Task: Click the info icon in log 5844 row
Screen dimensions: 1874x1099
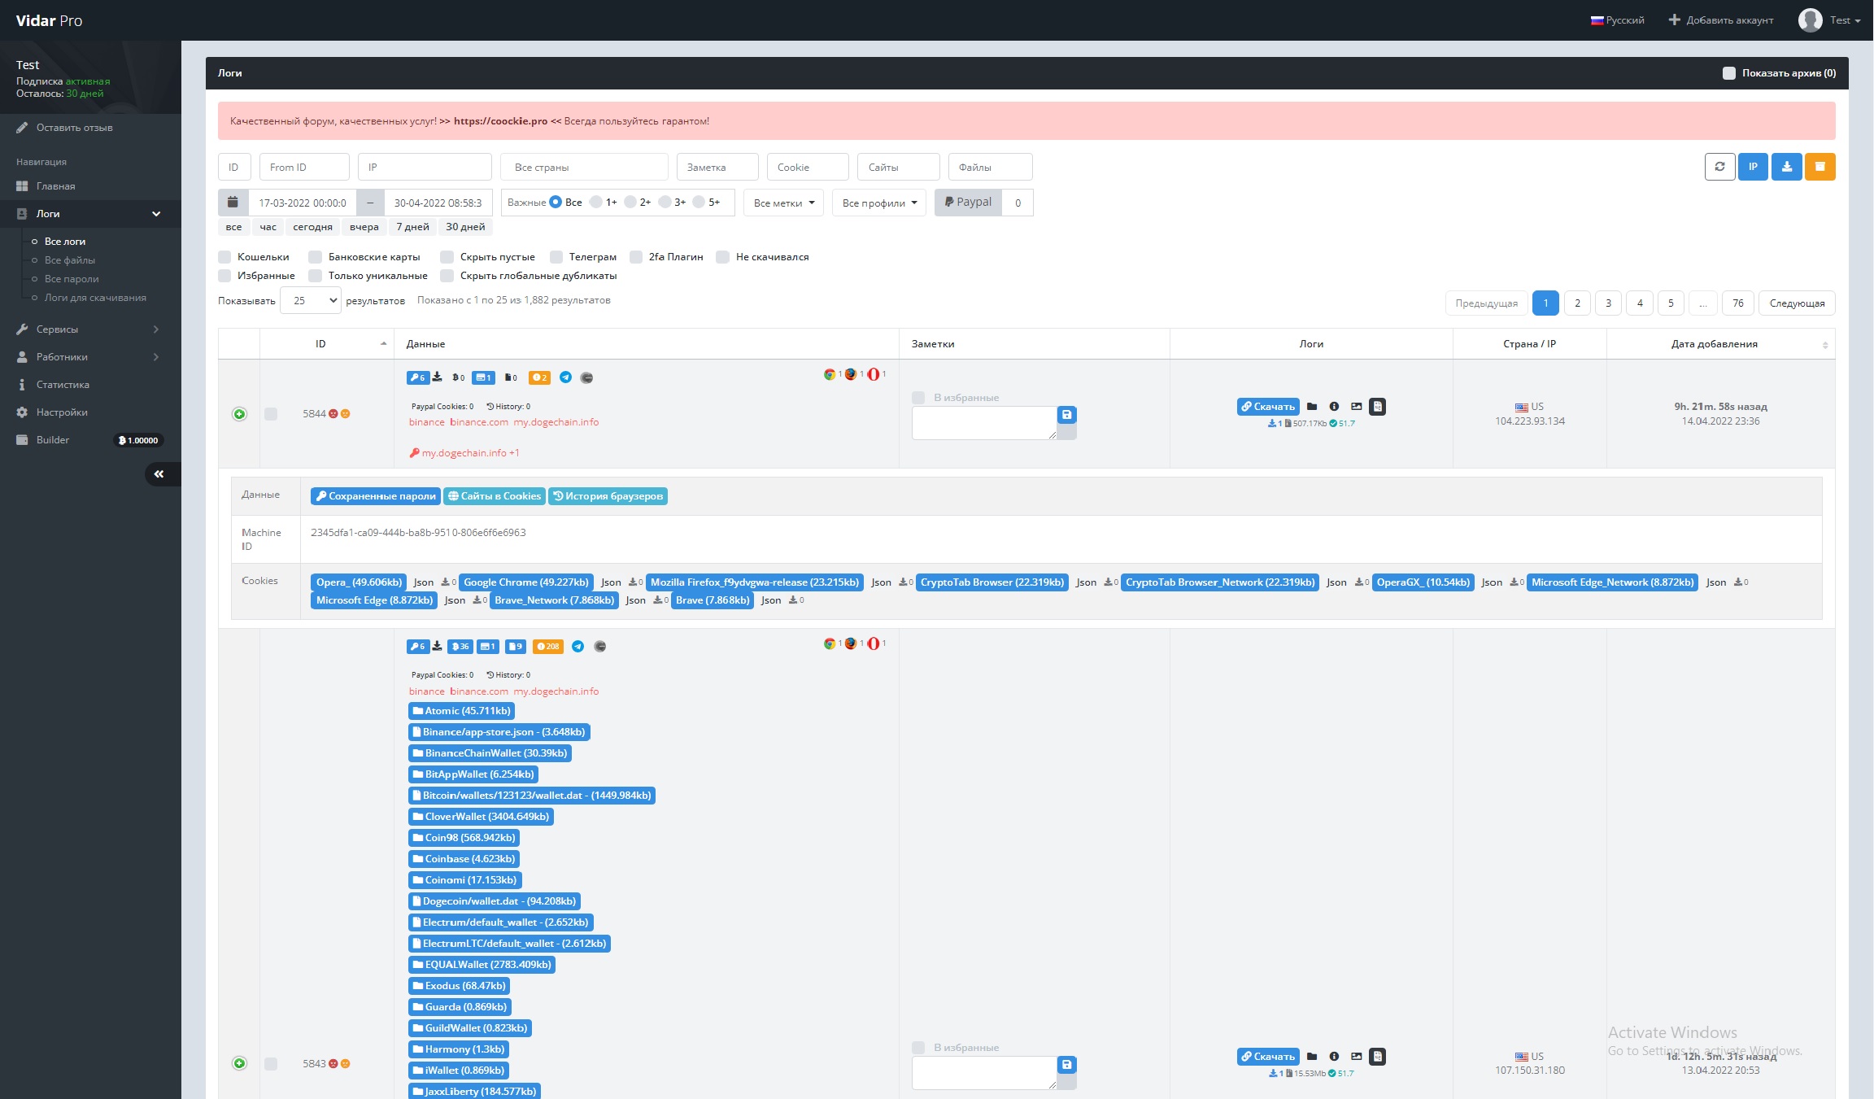Action: 1334,407
